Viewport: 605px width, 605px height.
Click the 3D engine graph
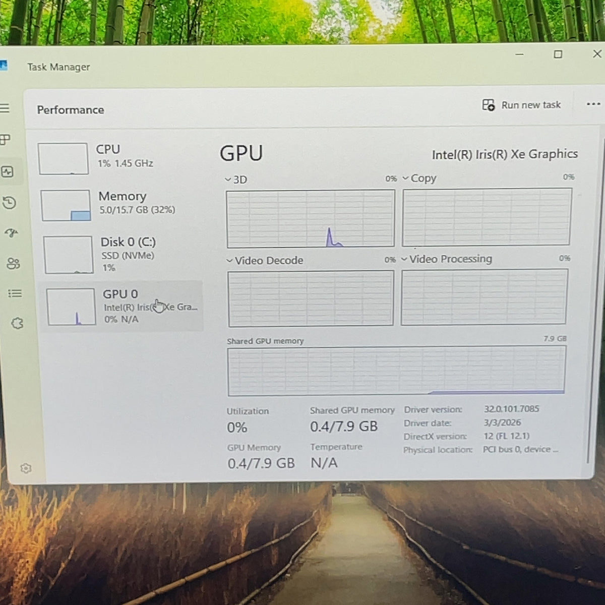(x=311, y=219)
